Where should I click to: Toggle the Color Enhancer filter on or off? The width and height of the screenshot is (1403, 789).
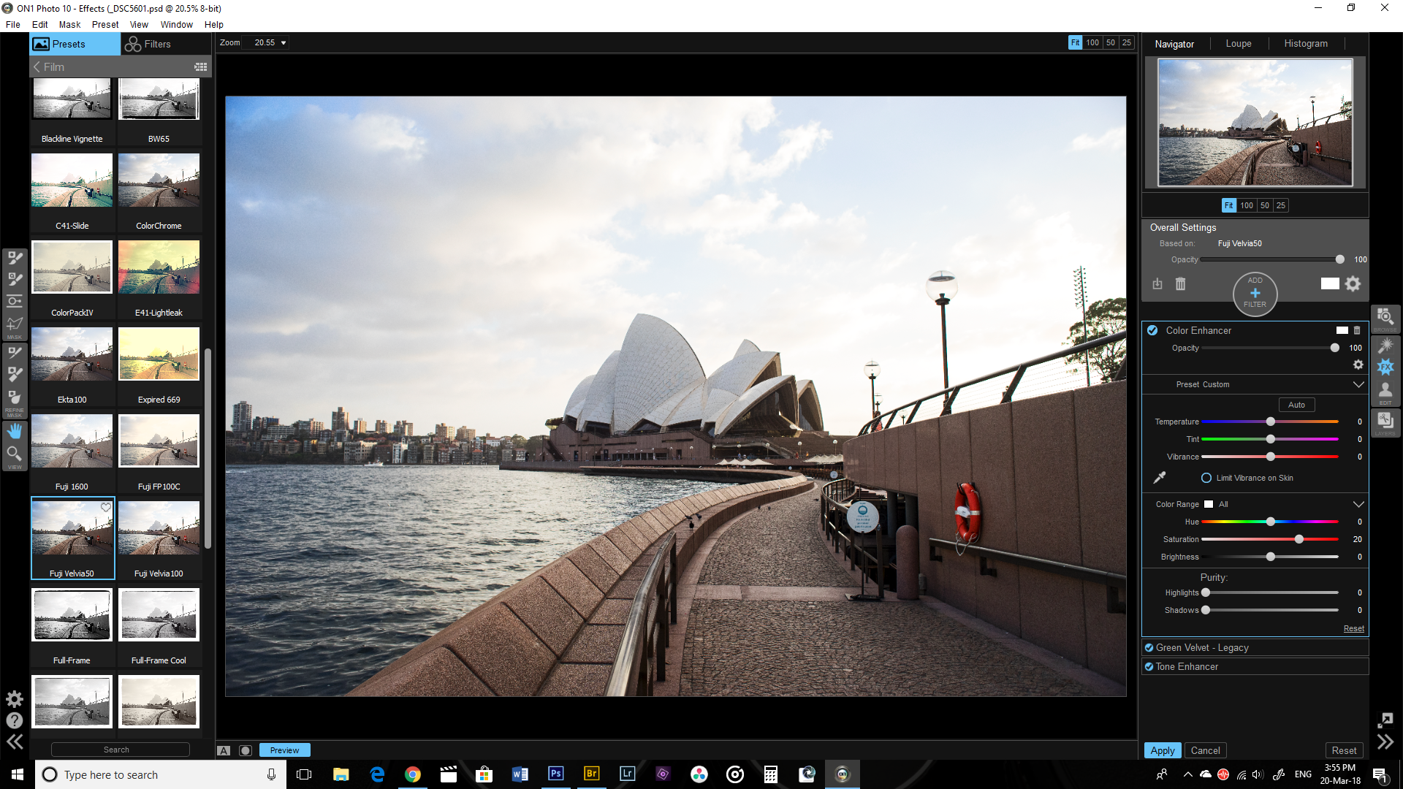[1152, 330]
